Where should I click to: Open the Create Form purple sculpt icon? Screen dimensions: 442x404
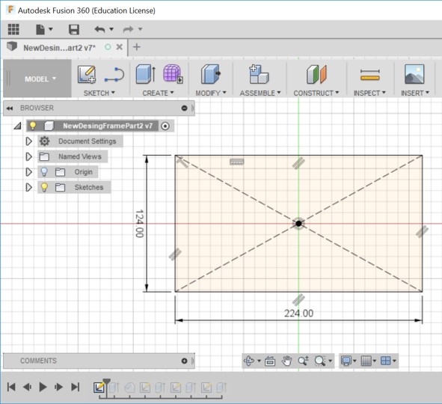point(173,74)
